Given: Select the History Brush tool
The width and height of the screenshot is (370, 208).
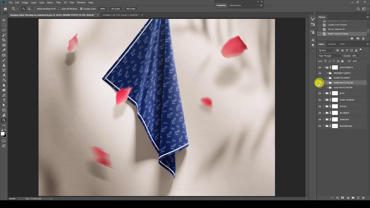Looking at the screenshot, I should click(4, 70).
